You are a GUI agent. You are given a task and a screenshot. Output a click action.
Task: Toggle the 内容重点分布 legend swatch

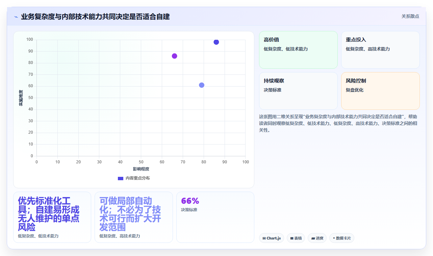pyautogui.click(x=121, y=178)
